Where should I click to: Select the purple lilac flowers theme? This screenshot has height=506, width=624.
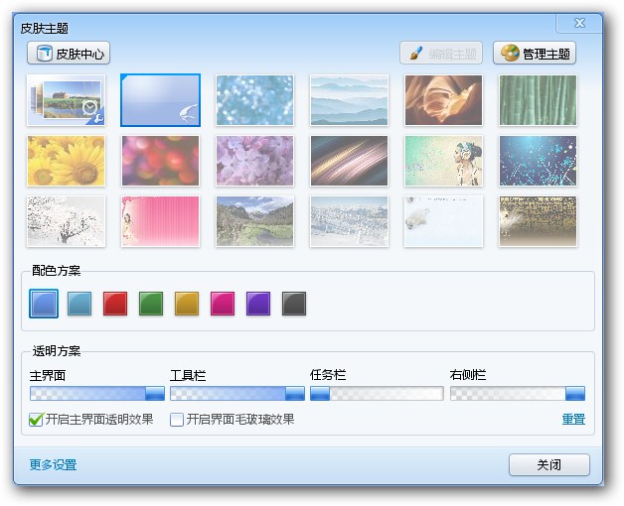click(254, 161)
